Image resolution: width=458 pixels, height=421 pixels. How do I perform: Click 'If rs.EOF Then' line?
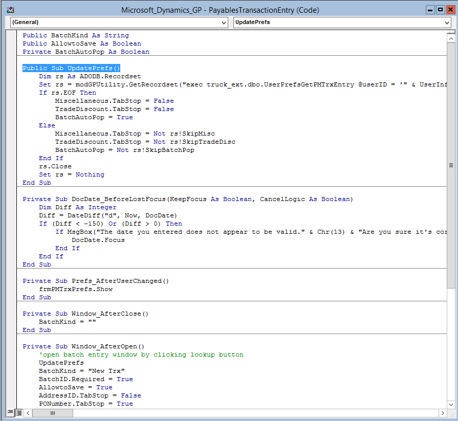pos(68,93)
